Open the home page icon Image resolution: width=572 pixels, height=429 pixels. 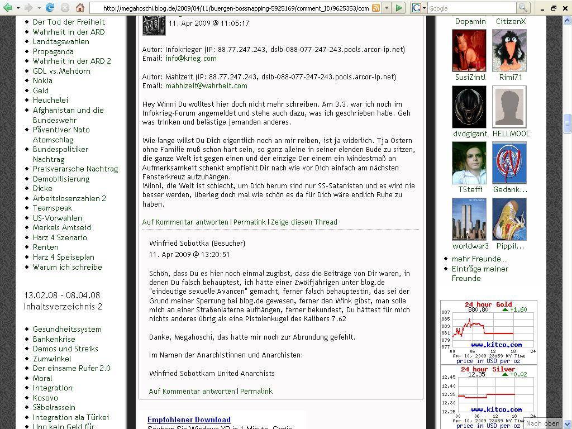(80, 8)
